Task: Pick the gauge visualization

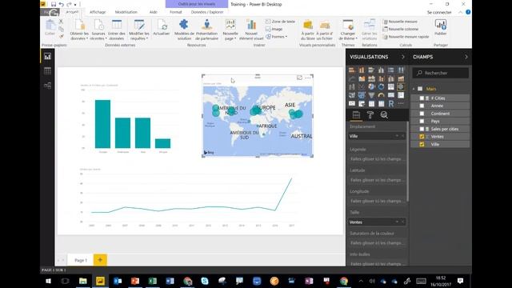Action: coord(381,95)
